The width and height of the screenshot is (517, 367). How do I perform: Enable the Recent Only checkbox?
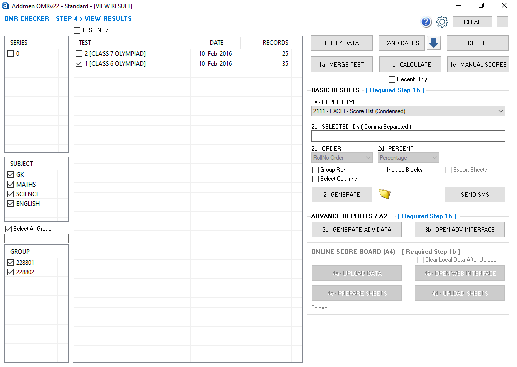[x=392, y=79]
